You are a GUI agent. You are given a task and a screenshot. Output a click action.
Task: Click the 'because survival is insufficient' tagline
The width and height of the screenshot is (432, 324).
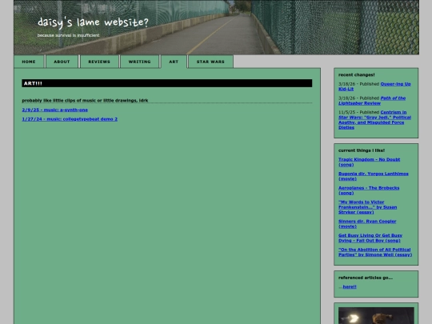(x=68, y=35)
